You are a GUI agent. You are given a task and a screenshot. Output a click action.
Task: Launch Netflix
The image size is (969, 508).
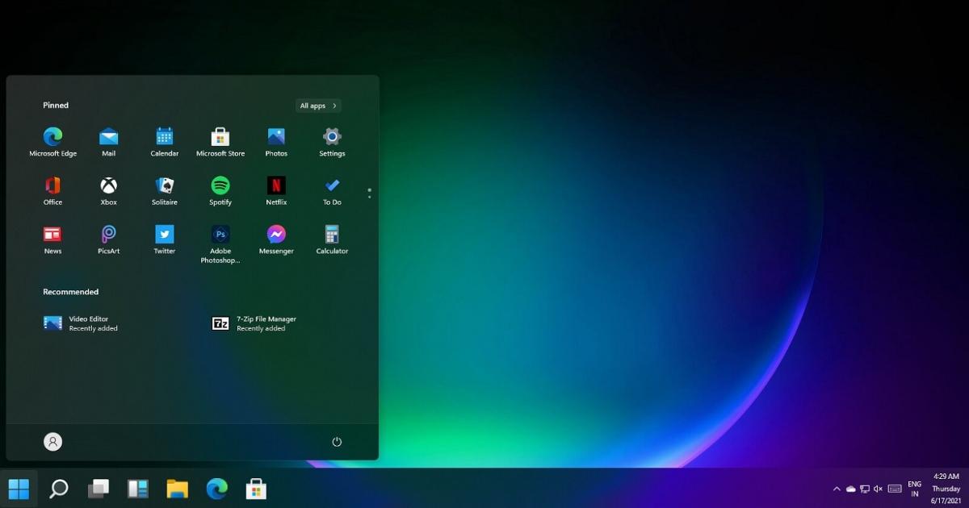276,185
